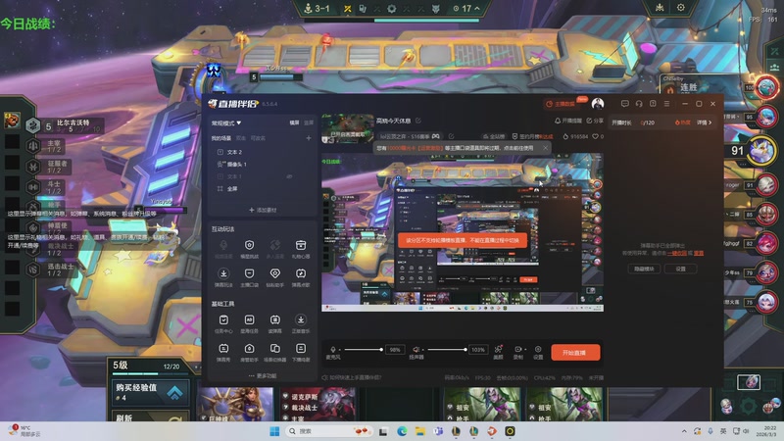Switch to 横屏 landscape tab

coord(295,123)
